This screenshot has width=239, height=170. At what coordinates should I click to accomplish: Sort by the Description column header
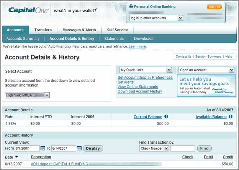(41, 157)
